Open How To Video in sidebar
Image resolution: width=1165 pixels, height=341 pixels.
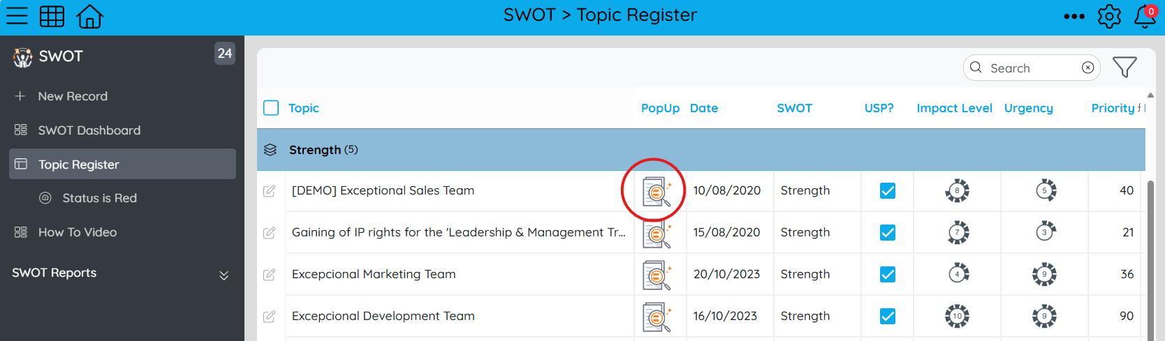tap(78, 232)
